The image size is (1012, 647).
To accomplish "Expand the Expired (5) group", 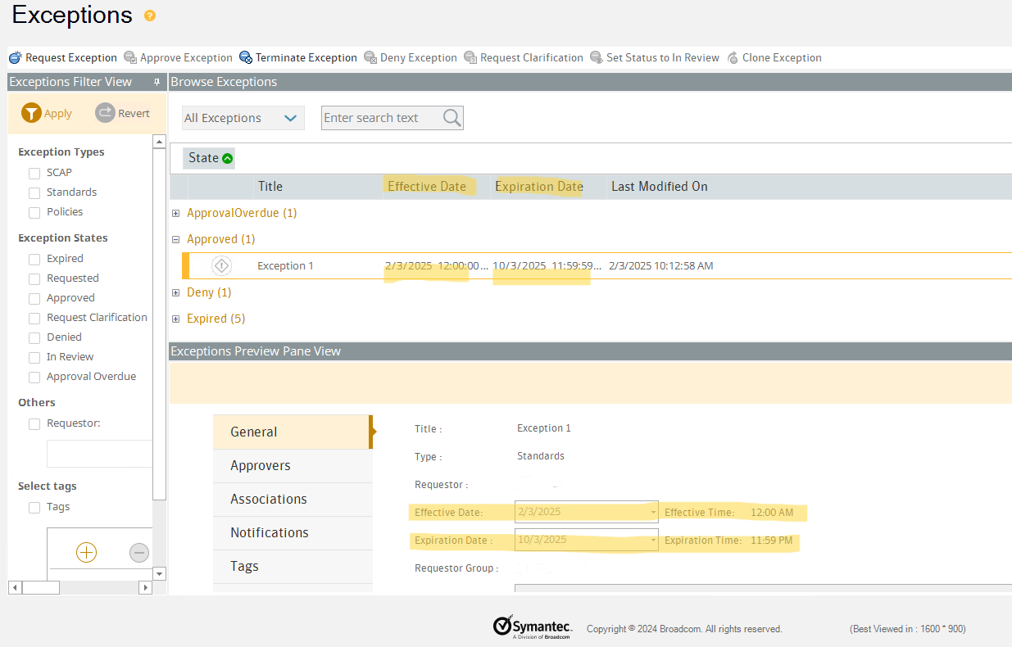I will pyautogui.click(x=175, y=319).
